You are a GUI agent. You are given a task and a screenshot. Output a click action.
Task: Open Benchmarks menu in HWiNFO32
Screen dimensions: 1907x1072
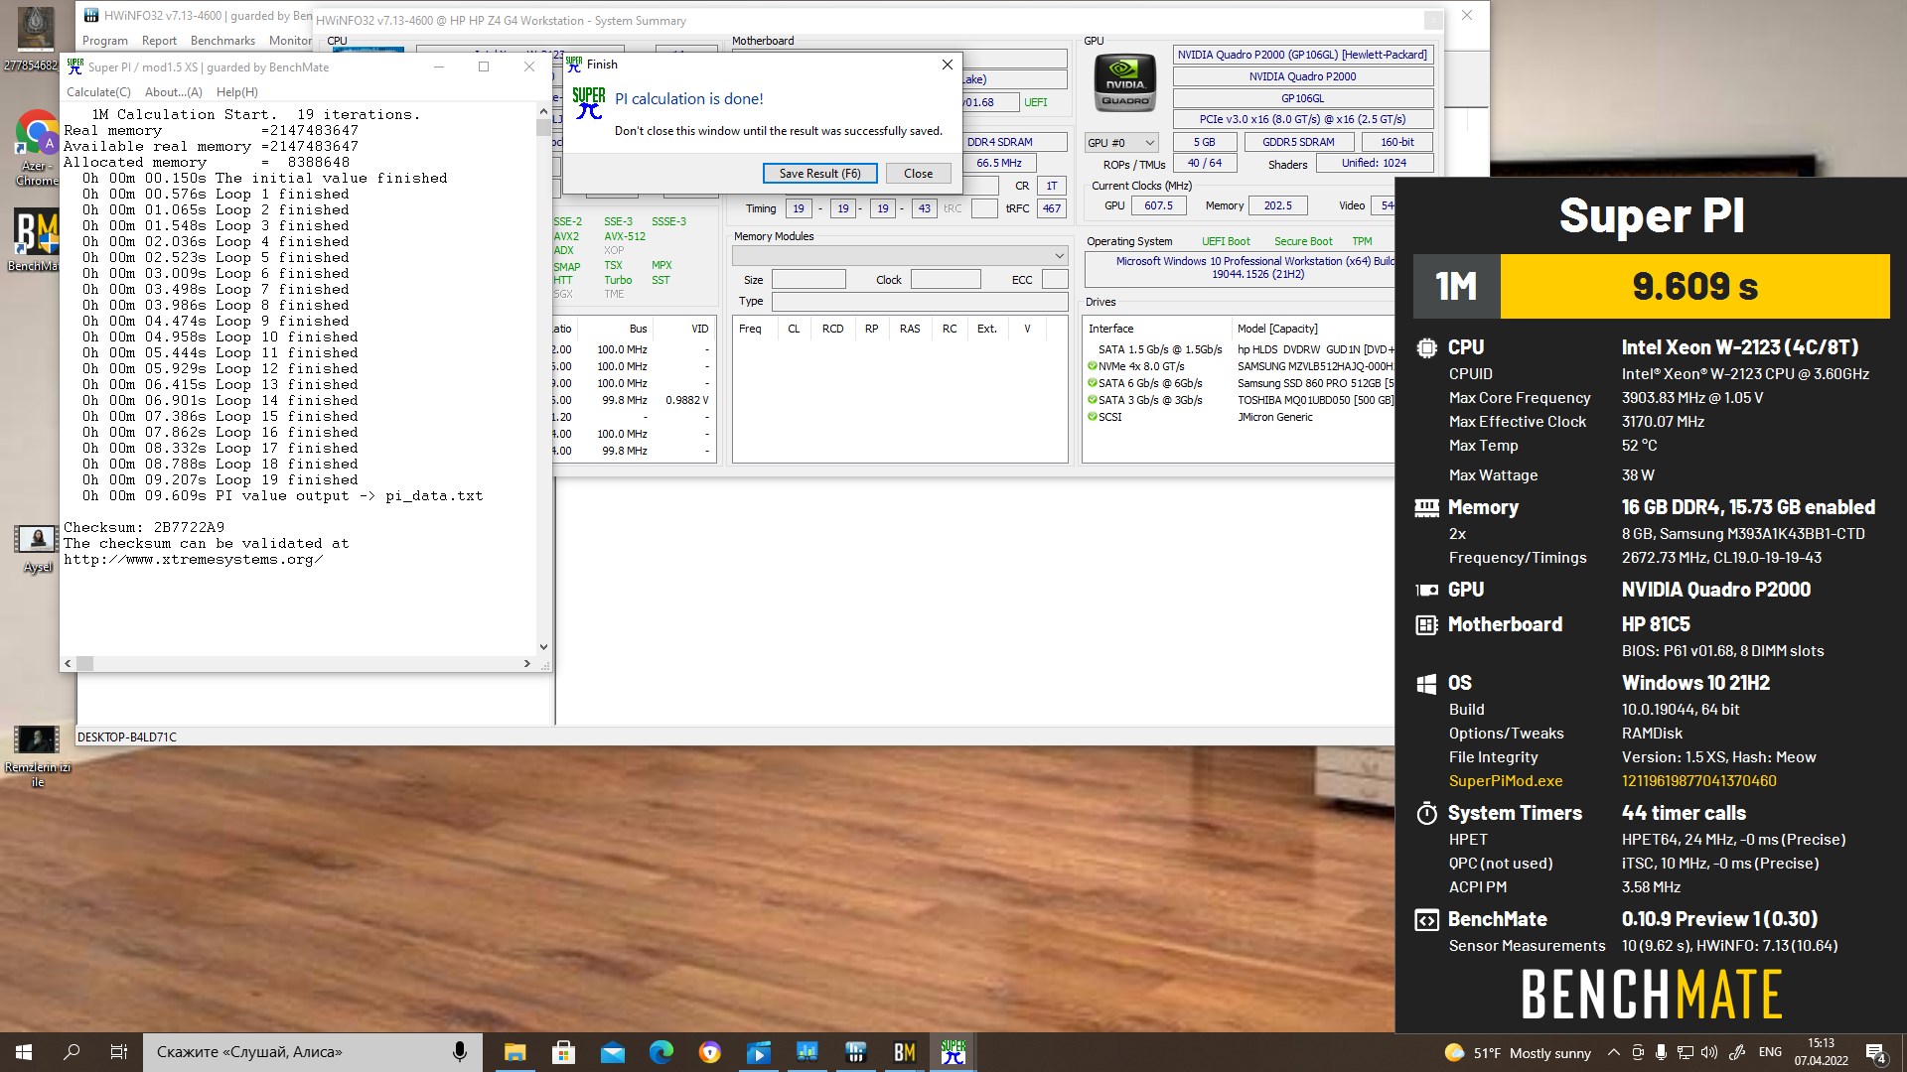tap(222, 41)
